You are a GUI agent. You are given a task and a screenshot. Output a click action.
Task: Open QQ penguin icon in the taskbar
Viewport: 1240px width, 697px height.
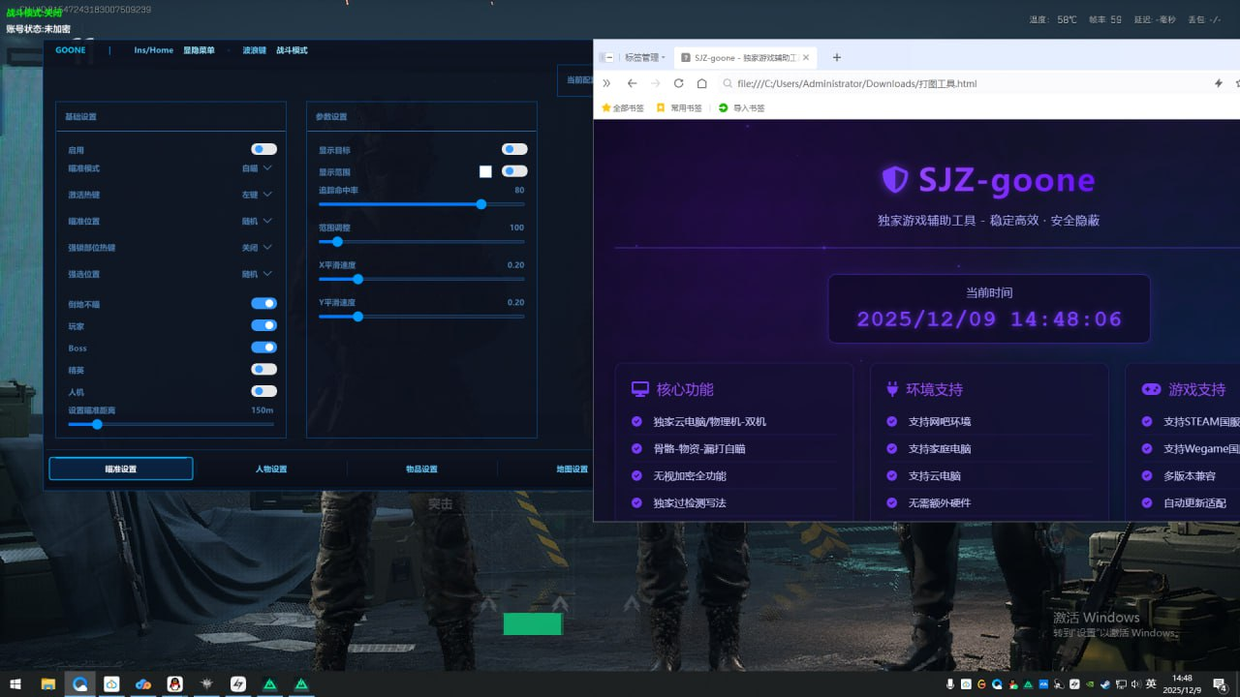click(174, 684)
